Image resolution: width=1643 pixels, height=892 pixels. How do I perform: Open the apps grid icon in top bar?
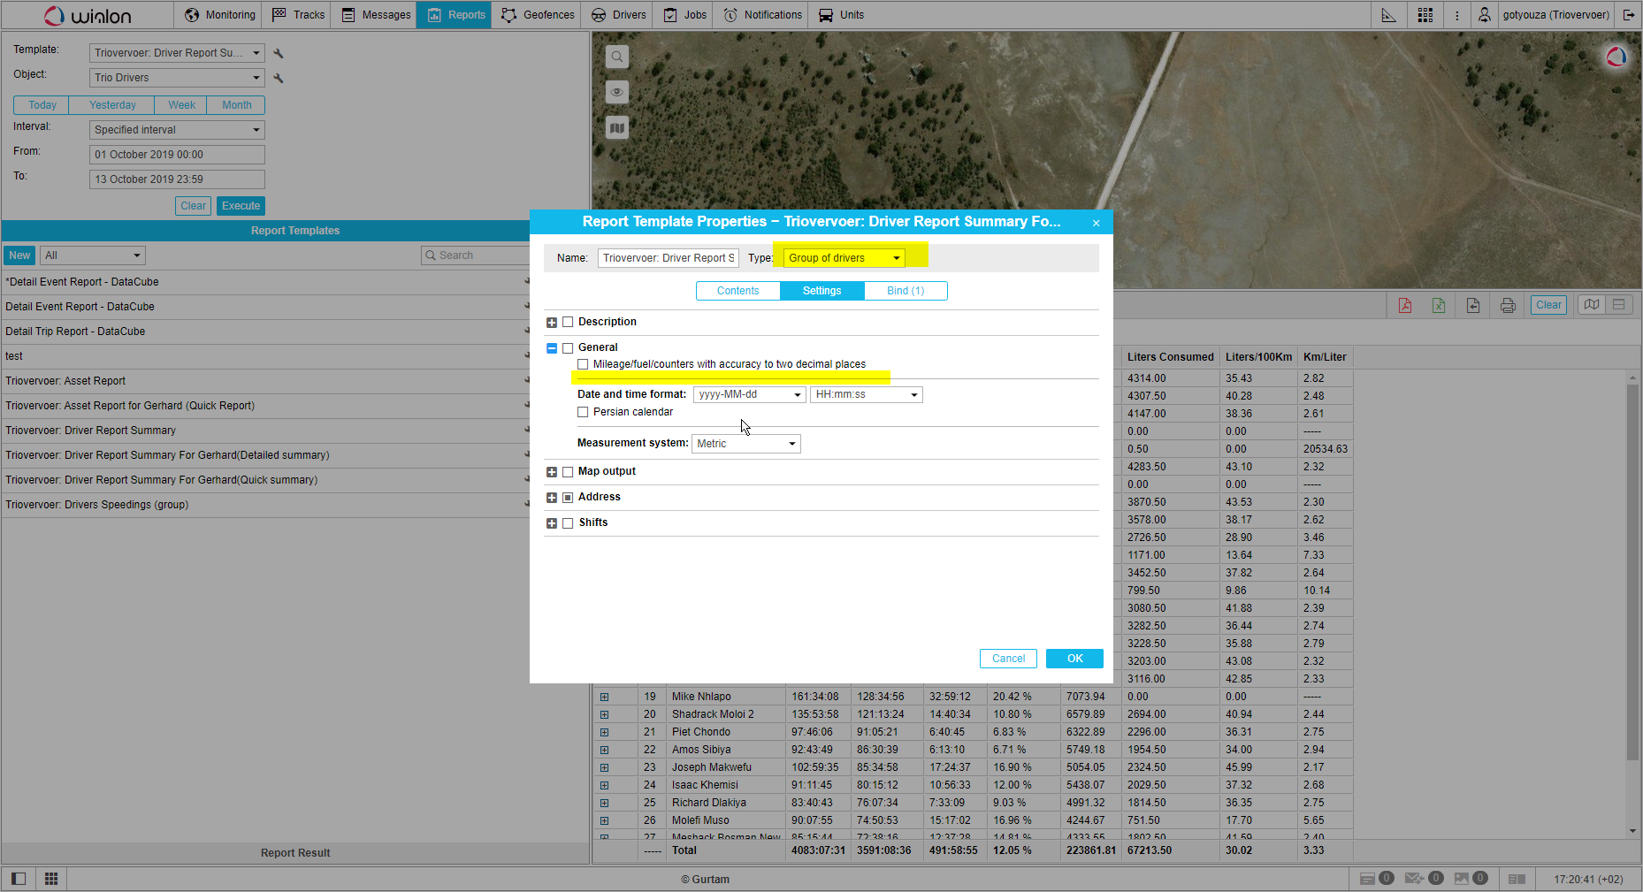pyautogui.click(x=1425, y=15)
